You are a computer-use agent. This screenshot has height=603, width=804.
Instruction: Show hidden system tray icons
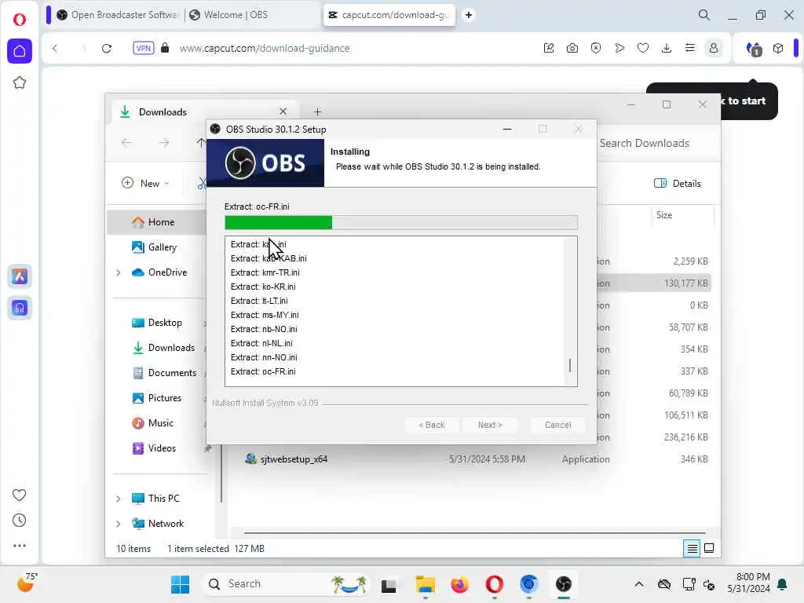click(639, 584)
